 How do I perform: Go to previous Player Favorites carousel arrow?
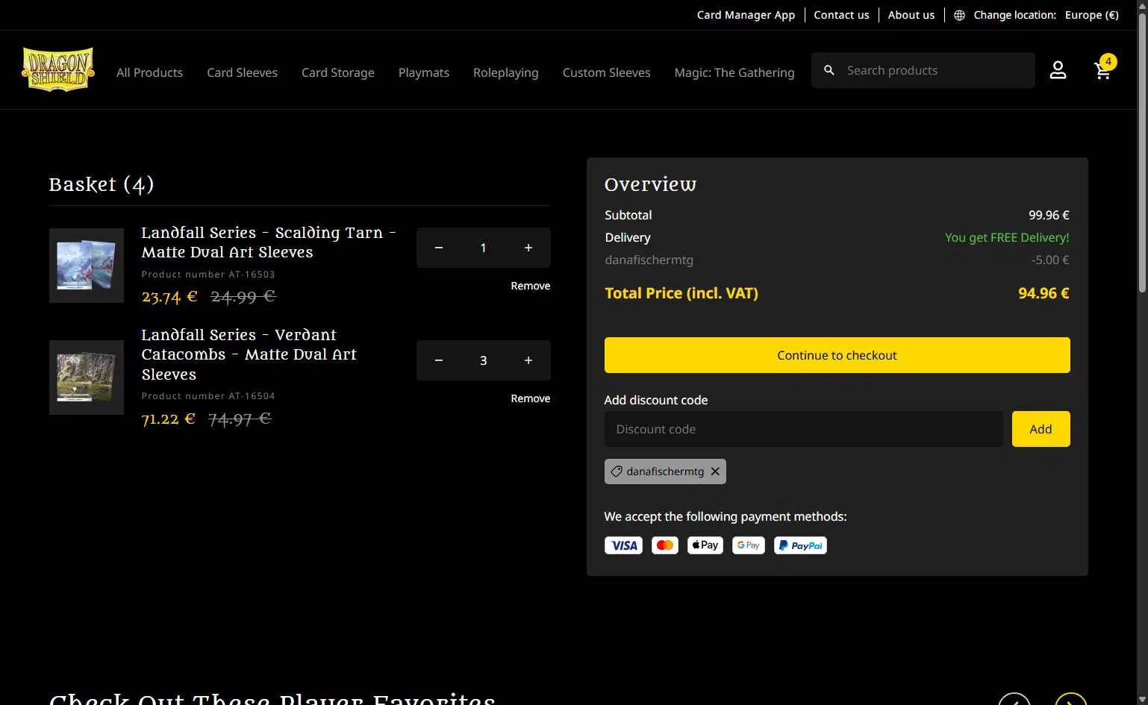(x=1014, y=699)
